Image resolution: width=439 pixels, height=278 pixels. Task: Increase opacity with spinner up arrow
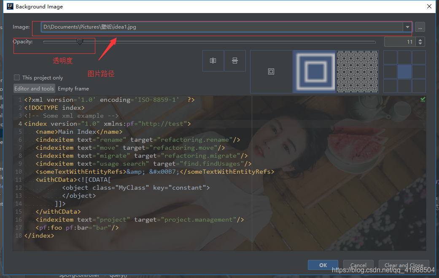pos(420,40)
